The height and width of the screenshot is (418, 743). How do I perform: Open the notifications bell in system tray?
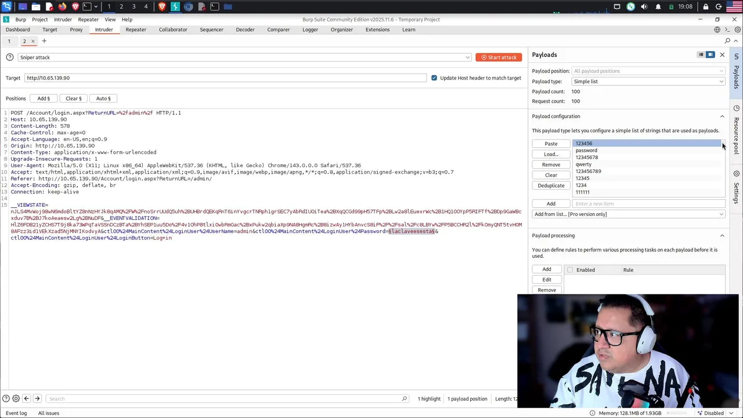point(658,6)
